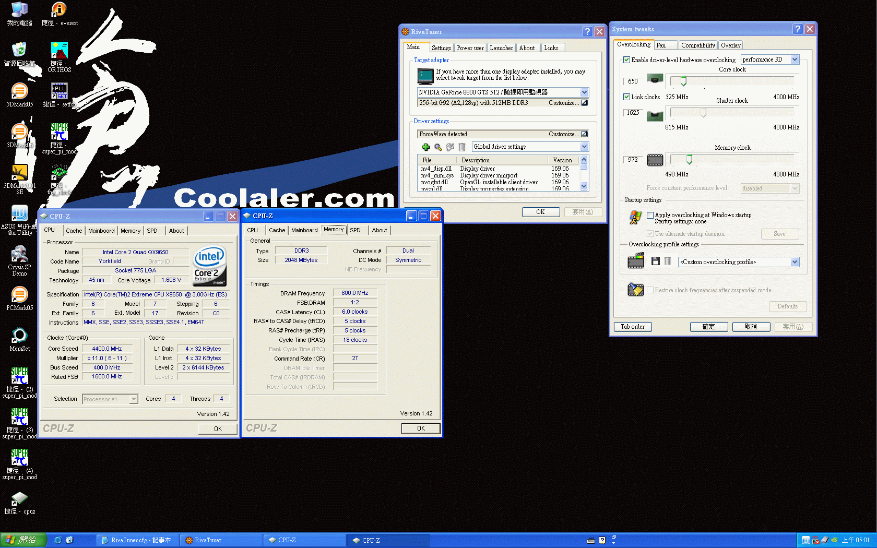This screenshot has width=877, height=548.
Task: Open ASUS WiFi-AP Utility icon
Action: coord(19,220)
